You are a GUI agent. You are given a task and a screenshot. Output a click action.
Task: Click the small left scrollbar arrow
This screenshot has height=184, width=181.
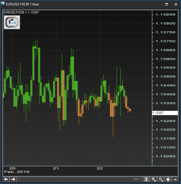(x=19, y=179)
